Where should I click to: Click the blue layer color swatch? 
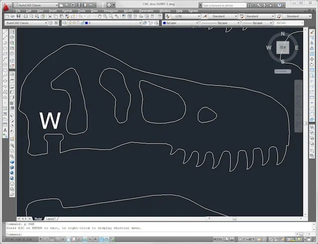pyautogui.click(x=87, y=23)
